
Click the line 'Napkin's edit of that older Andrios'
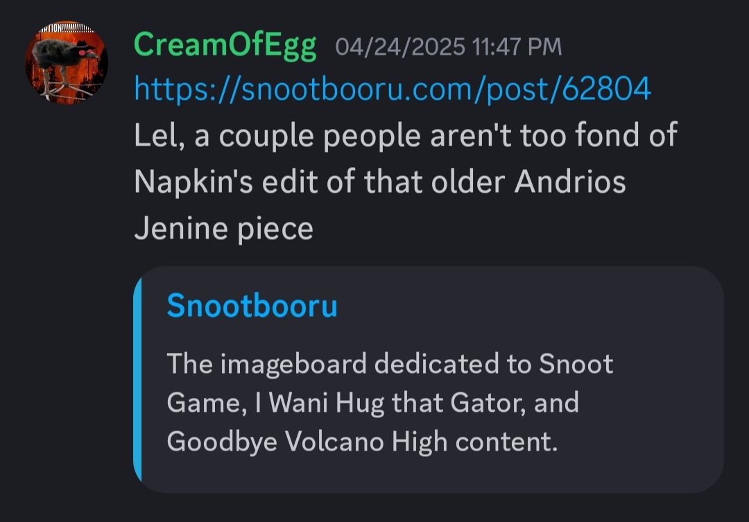coord(380,182)
